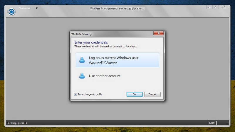Click the user icon beside current Windows user
Image resolution: width=235 pixels, height=132 pixels.
pyautogui.click(x=82, y=60)
